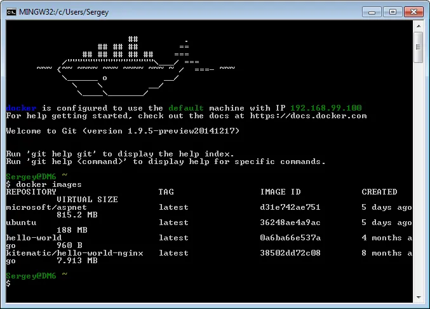
Task: Click the hello-world repository name
Action: (34, 238)
